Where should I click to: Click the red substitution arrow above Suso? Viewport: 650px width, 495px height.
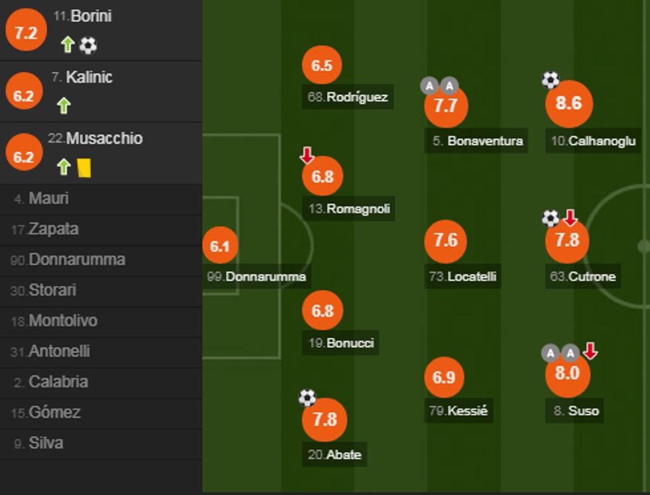click(x=590, y=350)
